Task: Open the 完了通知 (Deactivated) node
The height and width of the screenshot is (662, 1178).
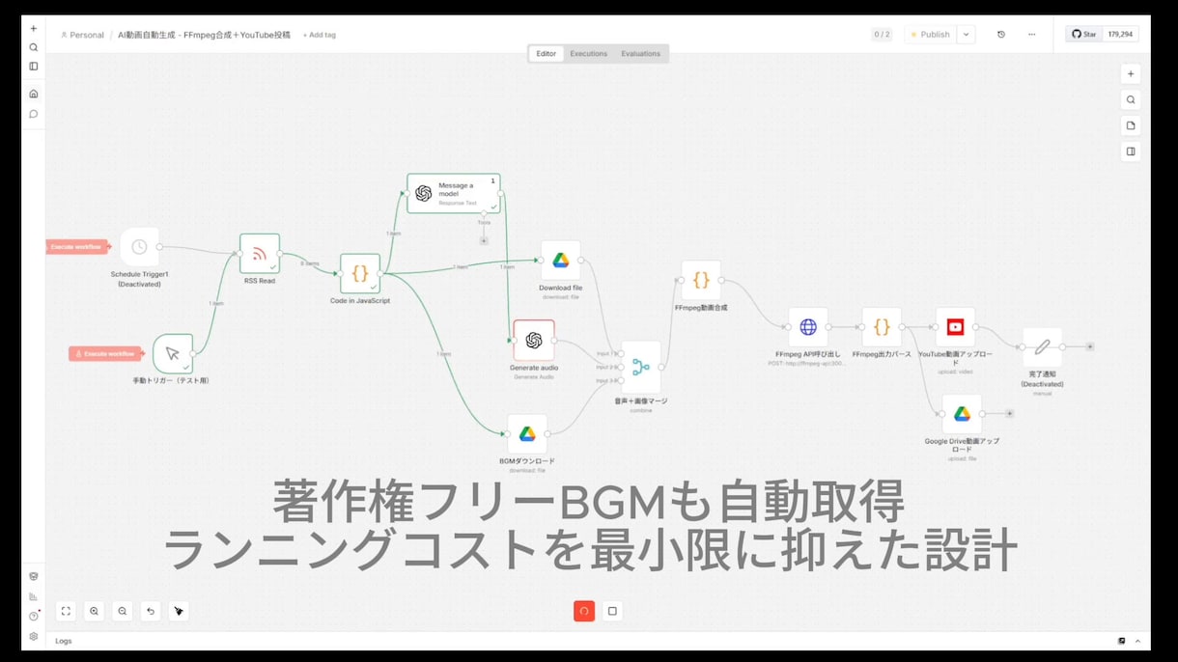Action: point(1042,346)
